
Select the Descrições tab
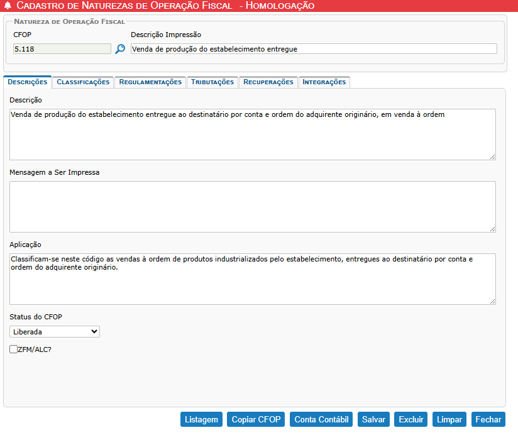[27, 82]
